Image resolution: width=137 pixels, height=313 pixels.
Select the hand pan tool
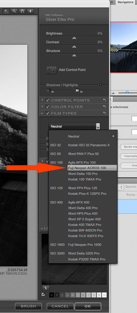pos(22,11)
